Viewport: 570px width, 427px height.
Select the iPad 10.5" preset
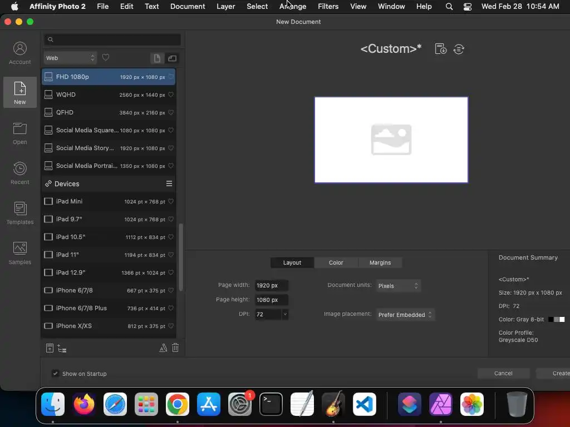pyautogui.click(x=109, y=237)
